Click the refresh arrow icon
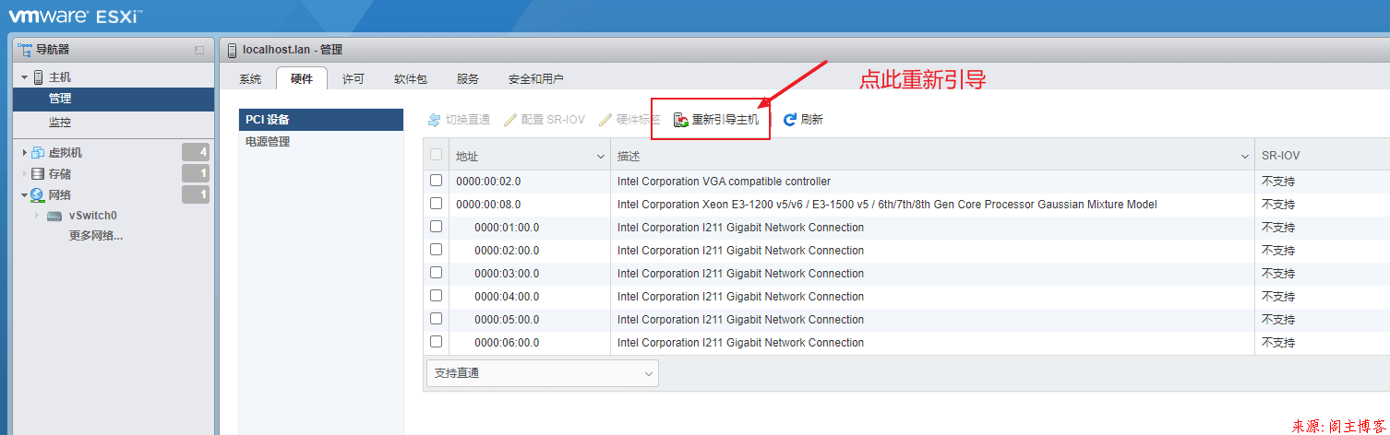Viewport: 1390px width, 435px height. pyautogui.click(x=790, y=120)
